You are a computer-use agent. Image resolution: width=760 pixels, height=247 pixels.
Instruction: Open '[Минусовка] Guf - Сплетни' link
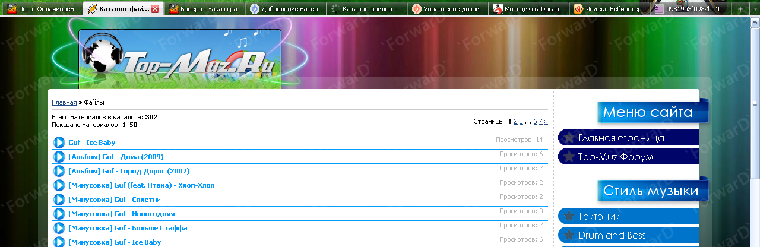point(115,199)
